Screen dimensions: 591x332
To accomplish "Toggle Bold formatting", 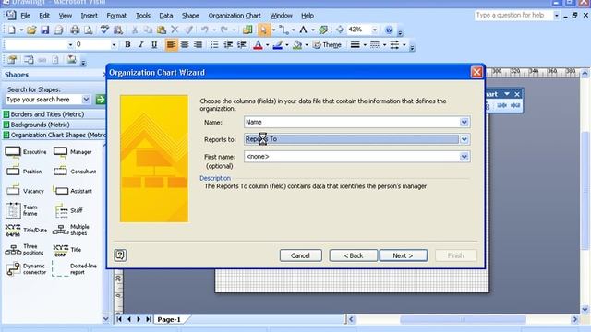I will pyautogui.click(x=127, y=45).
